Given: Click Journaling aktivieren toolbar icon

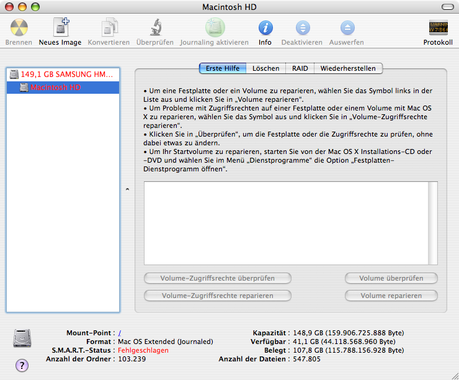Looking at the screenshot, I should (x=215, y=27).
